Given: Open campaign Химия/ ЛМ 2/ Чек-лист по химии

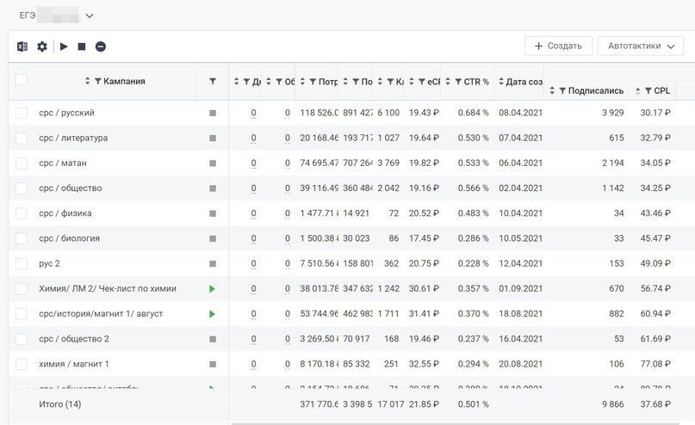Looking at the screenshot, I should pyautogui.click(x=108, y=289).
